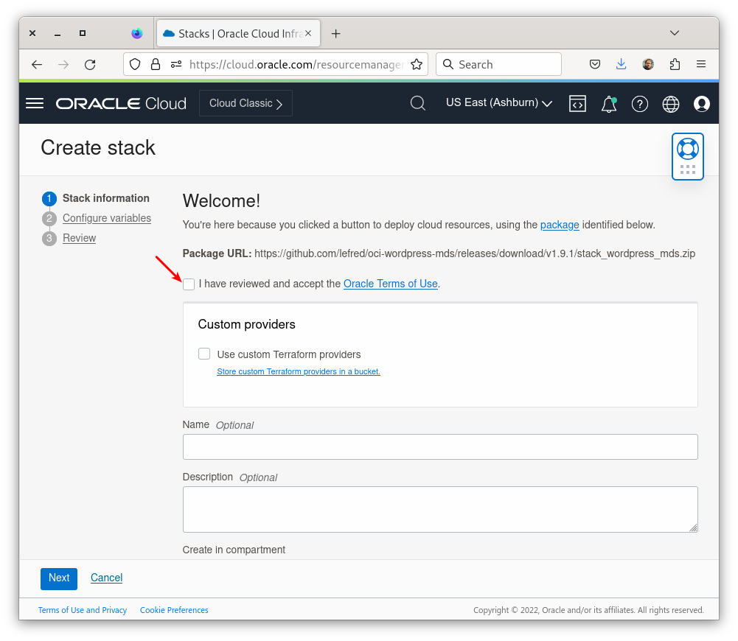738x641 pixels.
Task: Open the US East (Ashburn) region dropdown
Action: point(498,103)
